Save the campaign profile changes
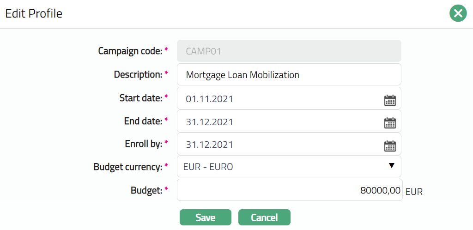 [205, 218]
